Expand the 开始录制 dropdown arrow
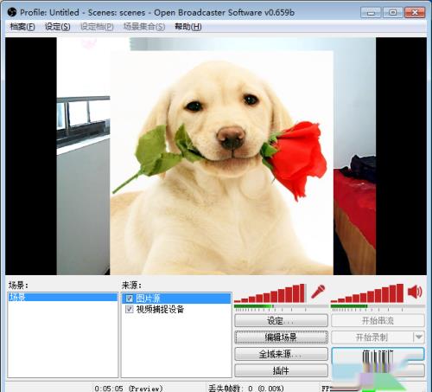 click(x=419, y=337)
